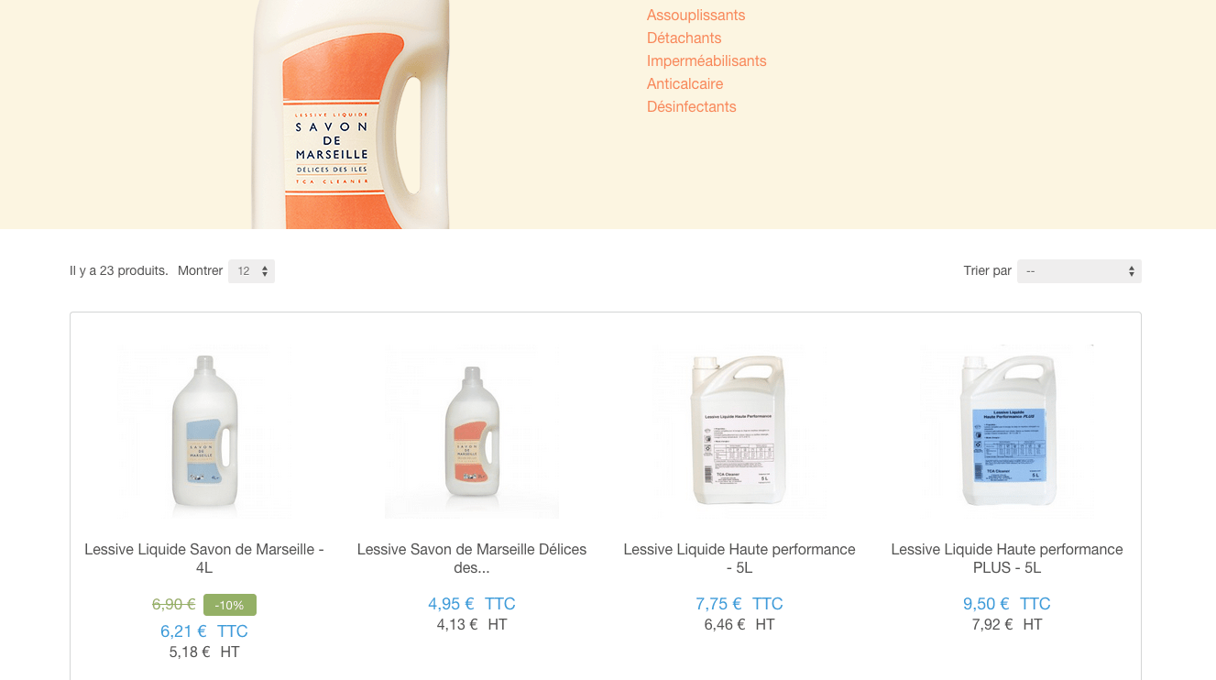Viewport: 1216px width, 680px height.
Task: Click the Savon de Marseille 4L bottle thumbnail
Action: (204, 432)
